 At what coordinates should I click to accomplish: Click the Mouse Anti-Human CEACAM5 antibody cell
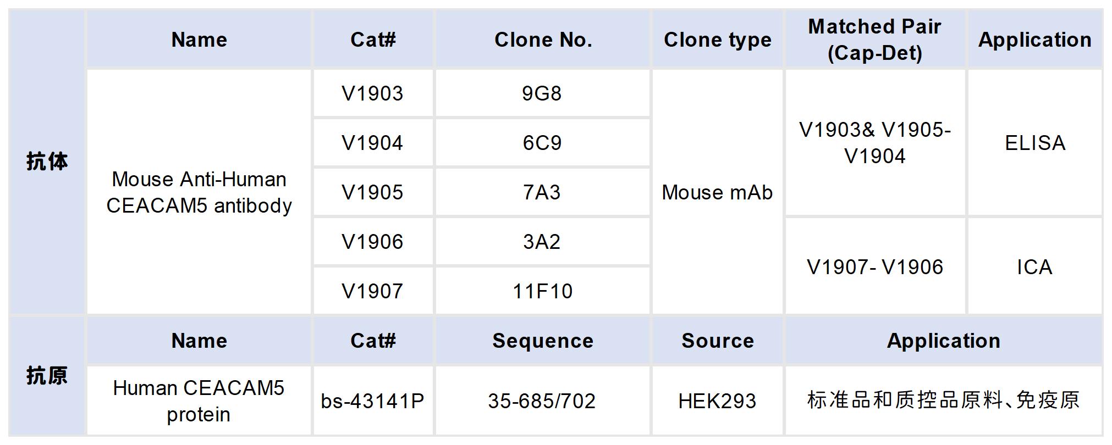(x=199, y=192)
